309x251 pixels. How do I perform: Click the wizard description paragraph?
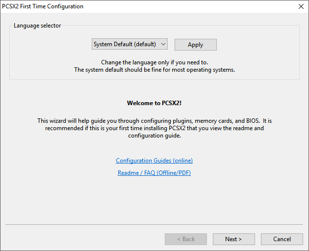[x=154, y=128]
